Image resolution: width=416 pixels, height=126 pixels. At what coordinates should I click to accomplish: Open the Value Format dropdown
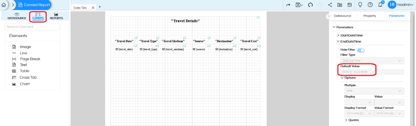point(389,114)
